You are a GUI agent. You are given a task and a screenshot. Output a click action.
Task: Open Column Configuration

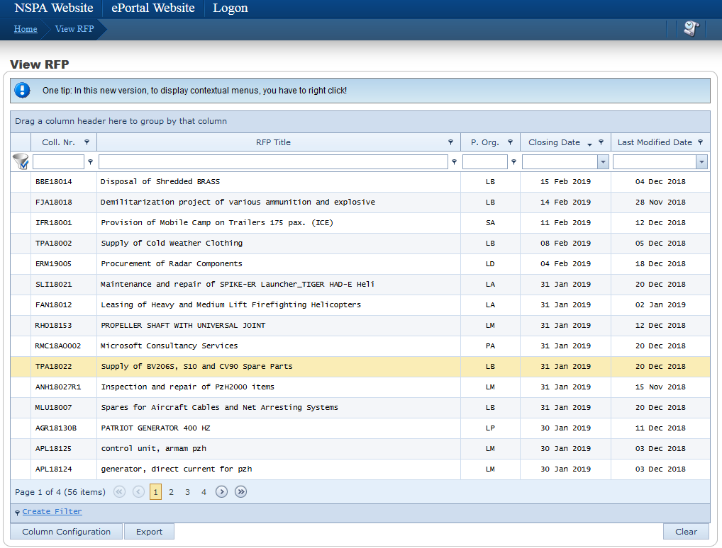click(x=67, y=532)
